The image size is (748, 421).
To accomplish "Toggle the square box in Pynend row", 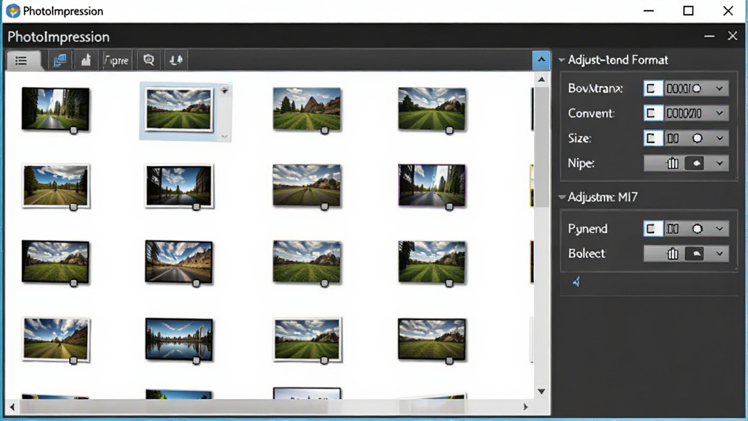I will click(652, 229).
